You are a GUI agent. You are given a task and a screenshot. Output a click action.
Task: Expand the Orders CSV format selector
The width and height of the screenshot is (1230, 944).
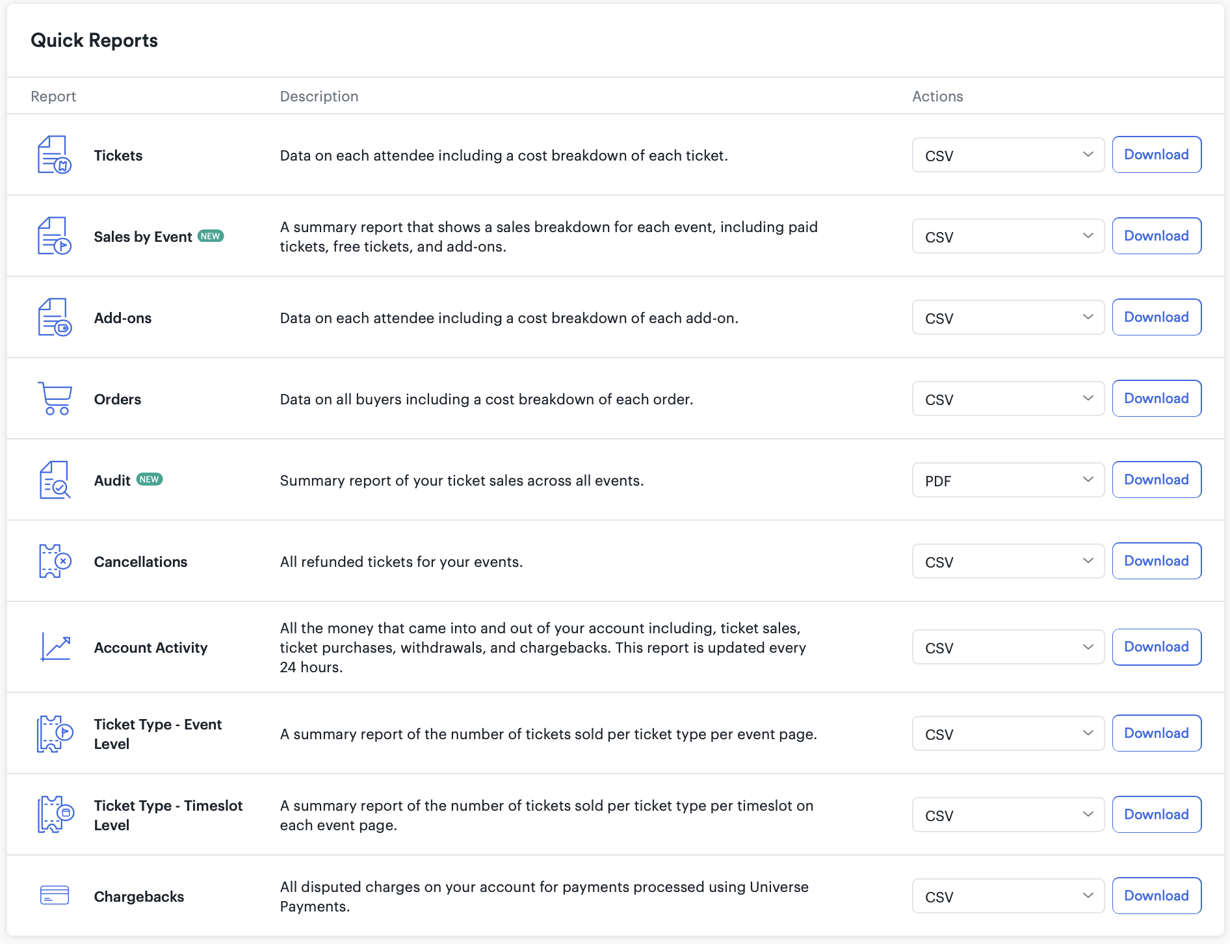click(1008, 399)
